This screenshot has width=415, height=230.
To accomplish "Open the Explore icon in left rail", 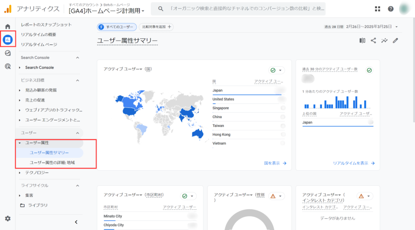I will [x=8, y=53].
